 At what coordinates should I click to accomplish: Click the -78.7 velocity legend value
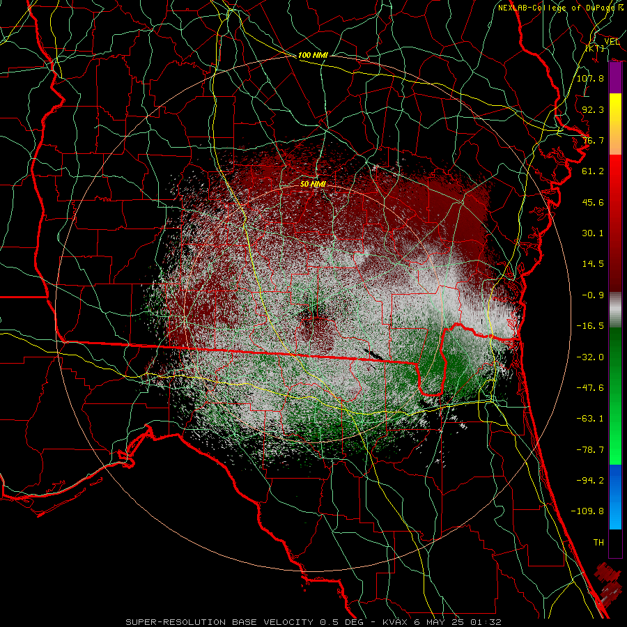pyautogui.click(x=590, y=450)
